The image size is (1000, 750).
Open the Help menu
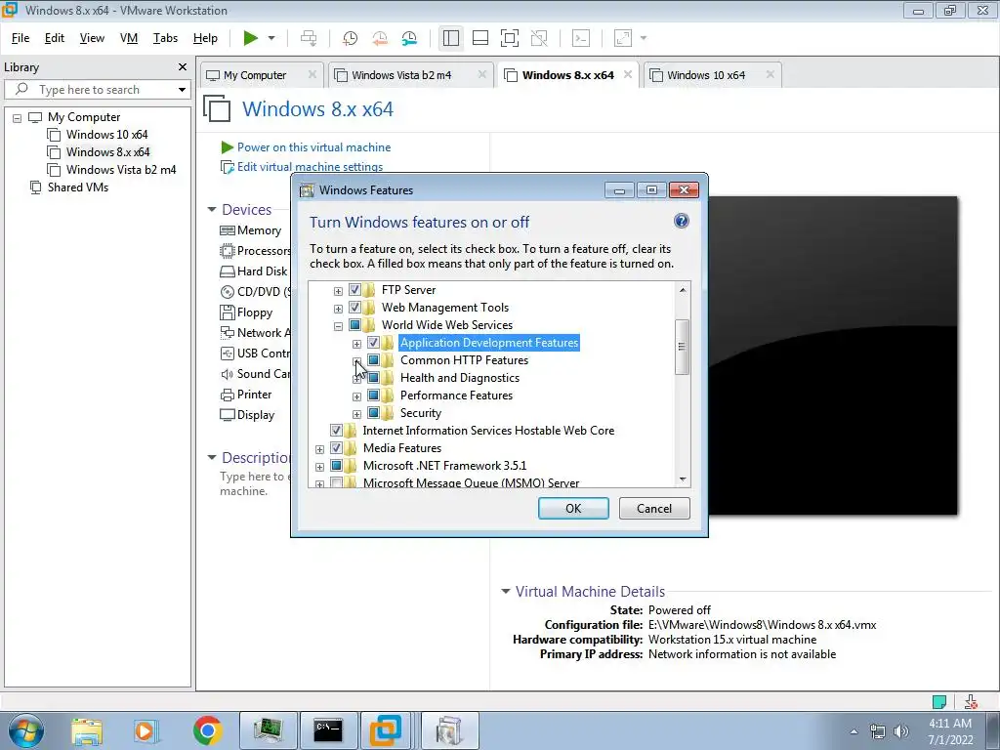pyautogui.click(x=205, y=38)
